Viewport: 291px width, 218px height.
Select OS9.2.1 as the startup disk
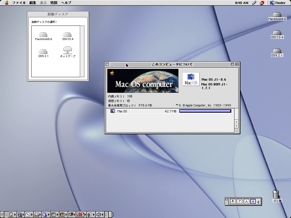[43, 52]
